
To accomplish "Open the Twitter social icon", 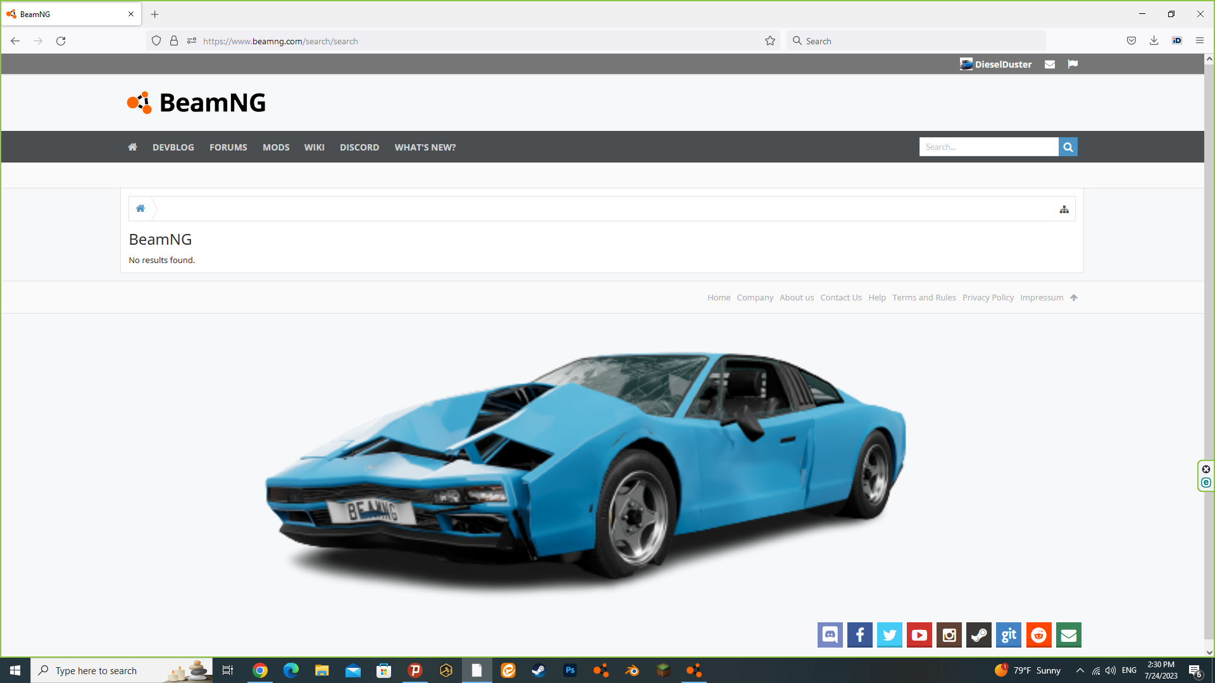I will pos(889,635).
